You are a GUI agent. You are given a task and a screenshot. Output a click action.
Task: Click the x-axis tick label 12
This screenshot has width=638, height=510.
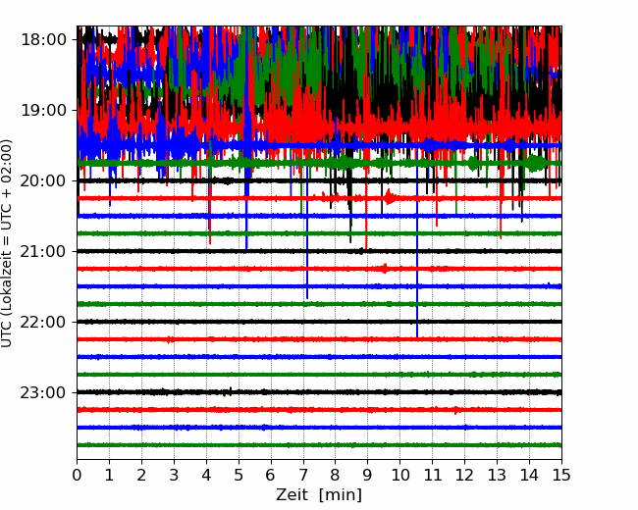pyautogui.click(x=464, y=475)
